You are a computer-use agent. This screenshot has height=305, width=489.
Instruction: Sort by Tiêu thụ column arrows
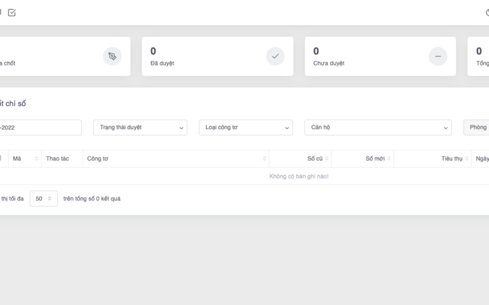[x=466, y=159]
